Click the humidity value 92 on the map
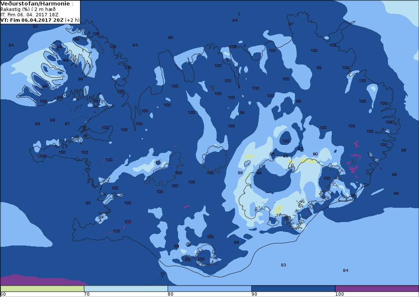Screen dimensions: 419x297 tap(35, 26)
